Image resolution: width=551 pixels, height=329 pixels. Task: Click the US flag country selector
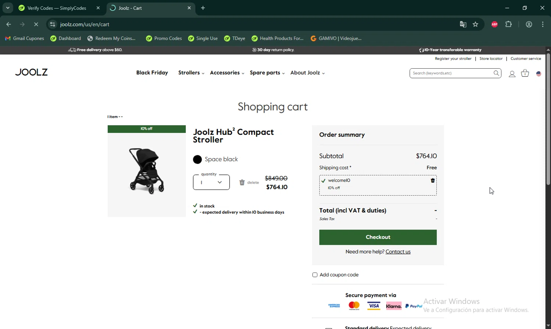539,74
